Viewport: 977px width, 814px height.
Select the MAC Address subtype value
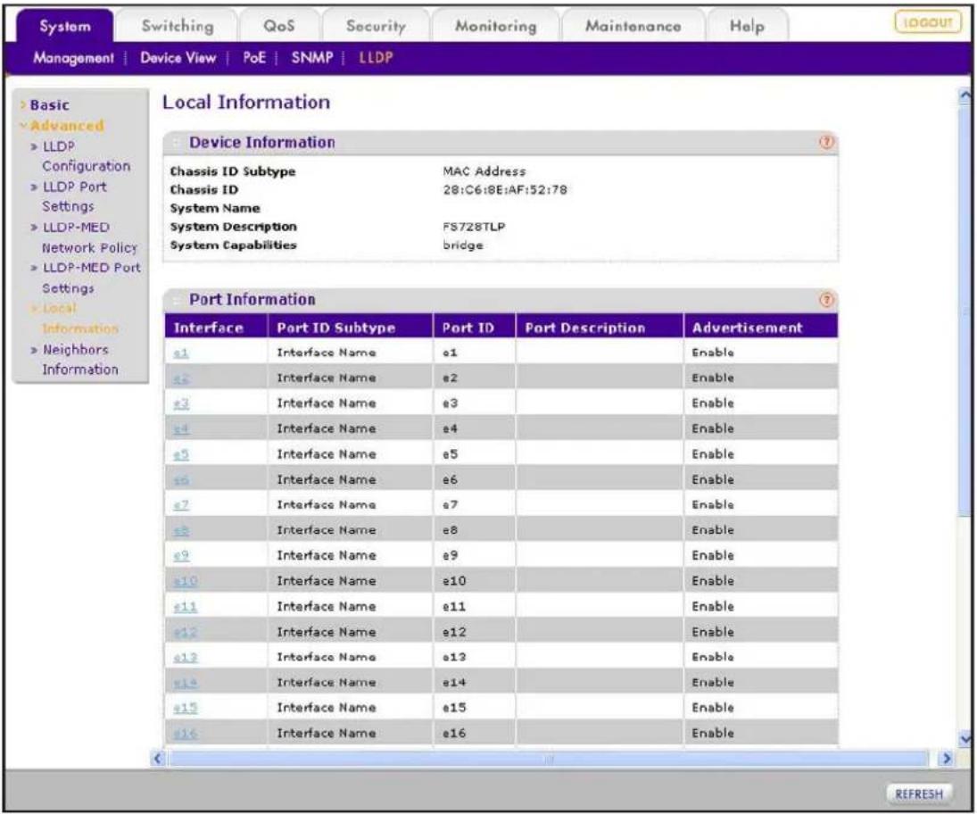[484, 171]
